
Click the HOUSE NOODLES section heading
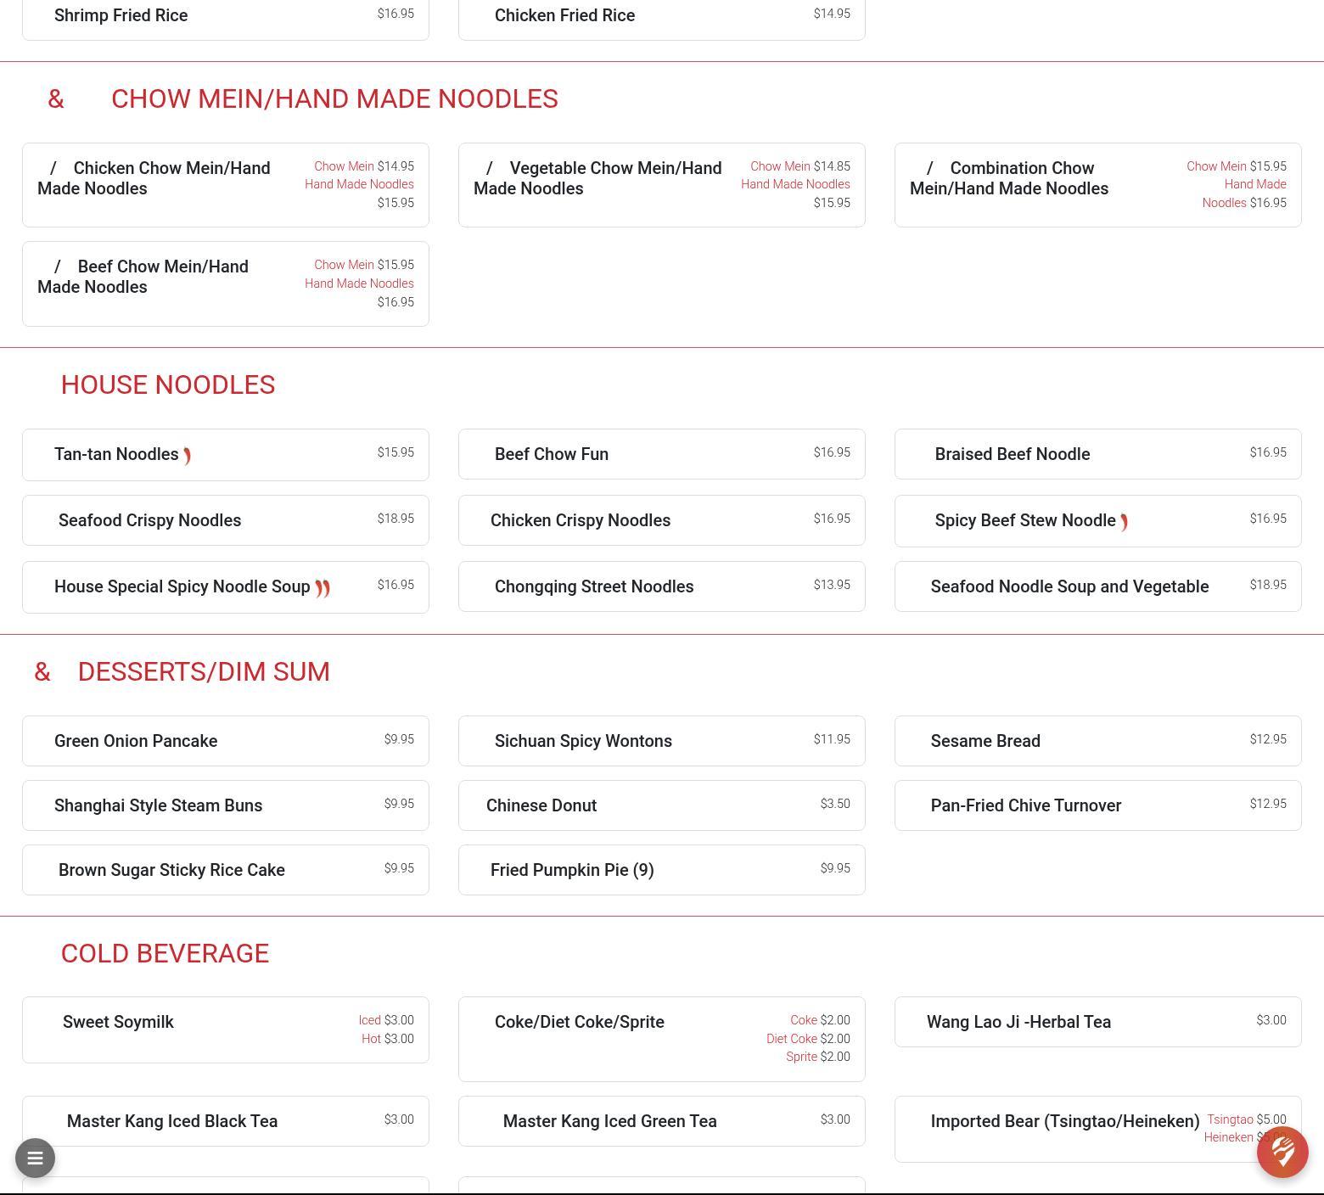168,384
